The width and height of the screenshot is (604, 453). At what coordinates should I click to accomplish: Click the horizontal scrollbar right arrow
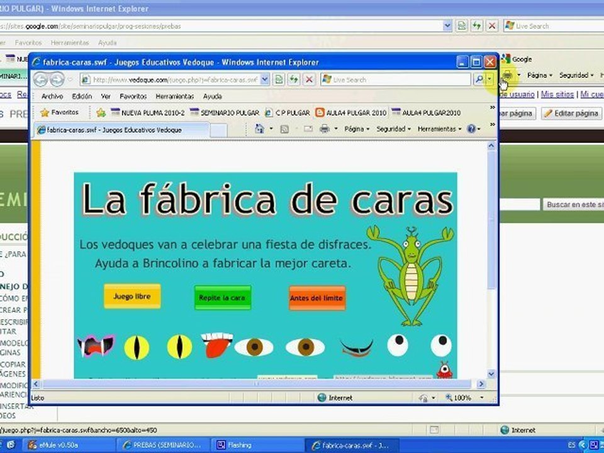480,384
